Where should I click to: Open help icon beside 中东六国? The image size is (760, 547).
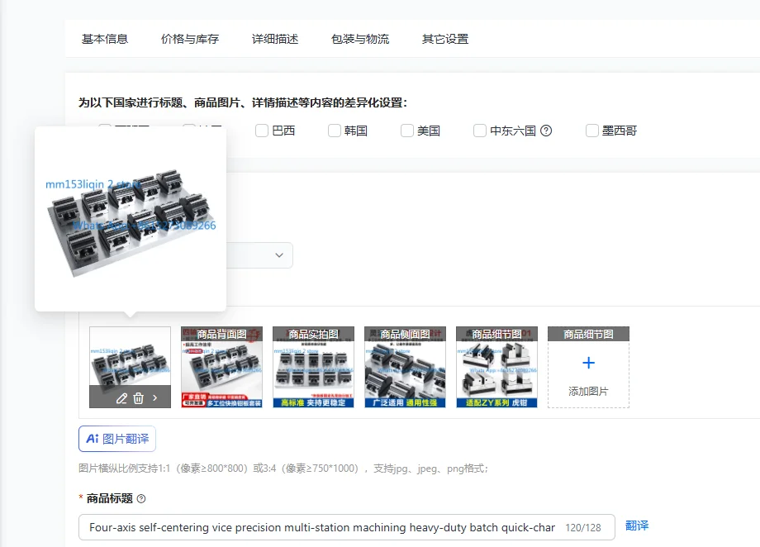tap(546, 131)
